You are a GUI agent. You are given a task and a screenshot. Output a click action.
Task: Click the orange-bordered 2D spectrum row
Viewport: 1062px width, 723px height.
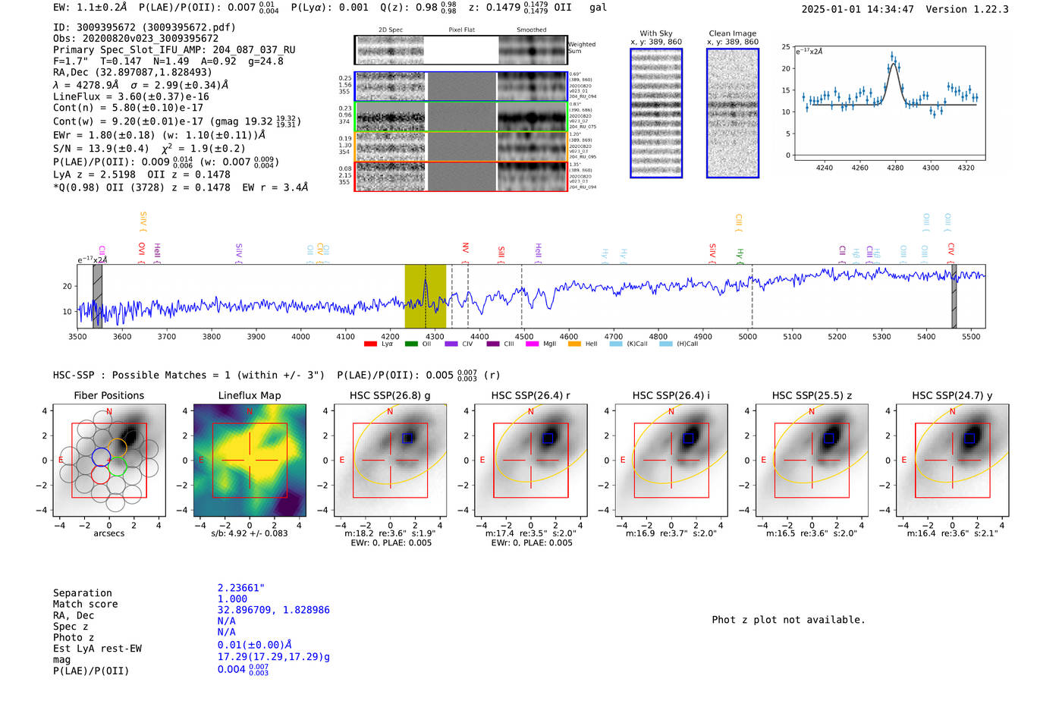(461, 146)
